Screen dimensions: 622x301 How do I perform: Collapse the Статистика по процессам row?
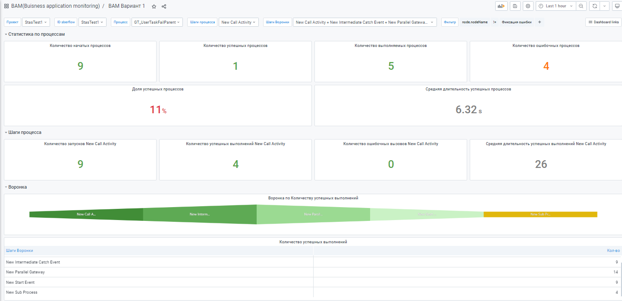point(36,34)
